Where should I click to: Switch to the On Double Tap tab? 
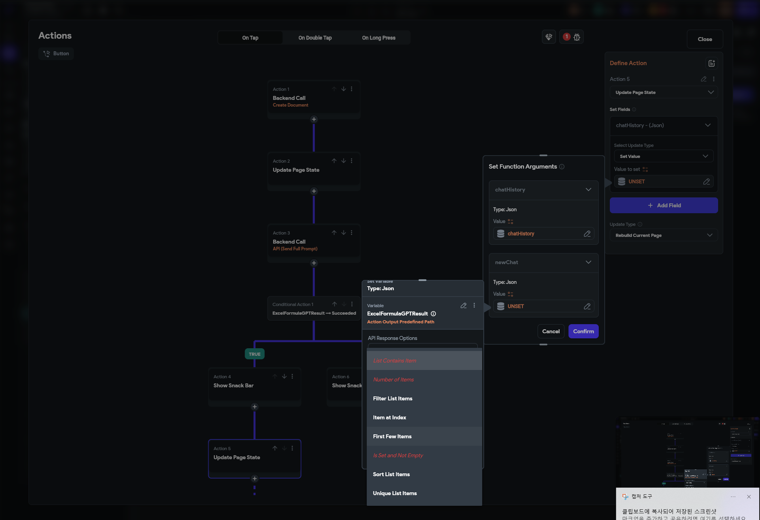click(315, 38)
